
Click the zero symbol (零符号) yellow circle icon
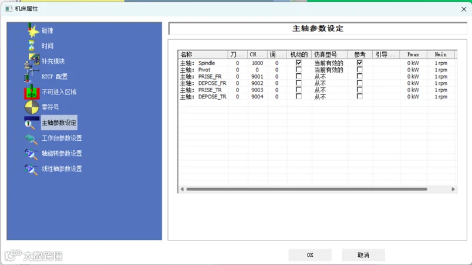32,107
